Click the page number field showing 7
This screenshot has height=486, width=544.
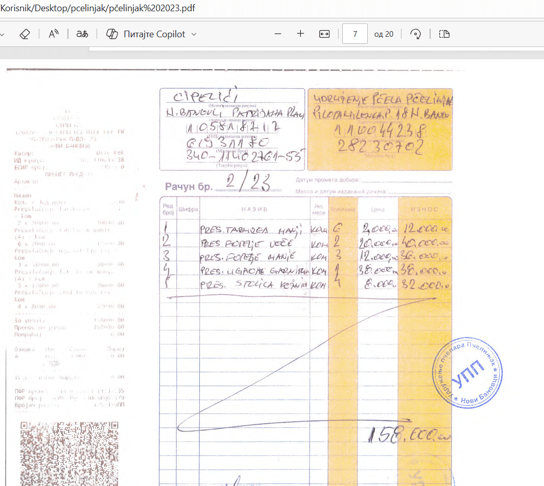[354, 34]
